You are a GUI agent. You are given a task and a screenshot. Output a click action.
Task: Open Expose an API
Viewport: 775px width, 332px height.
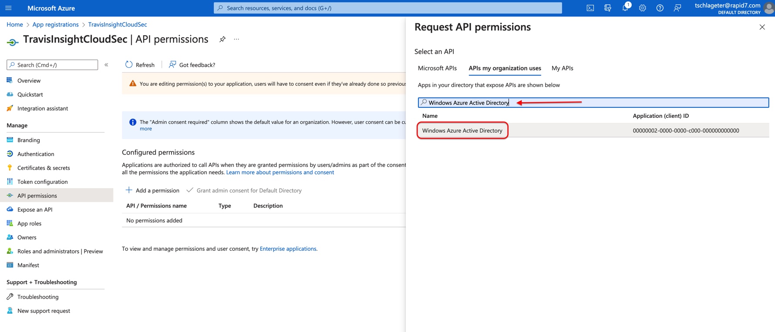pos(35,209)
